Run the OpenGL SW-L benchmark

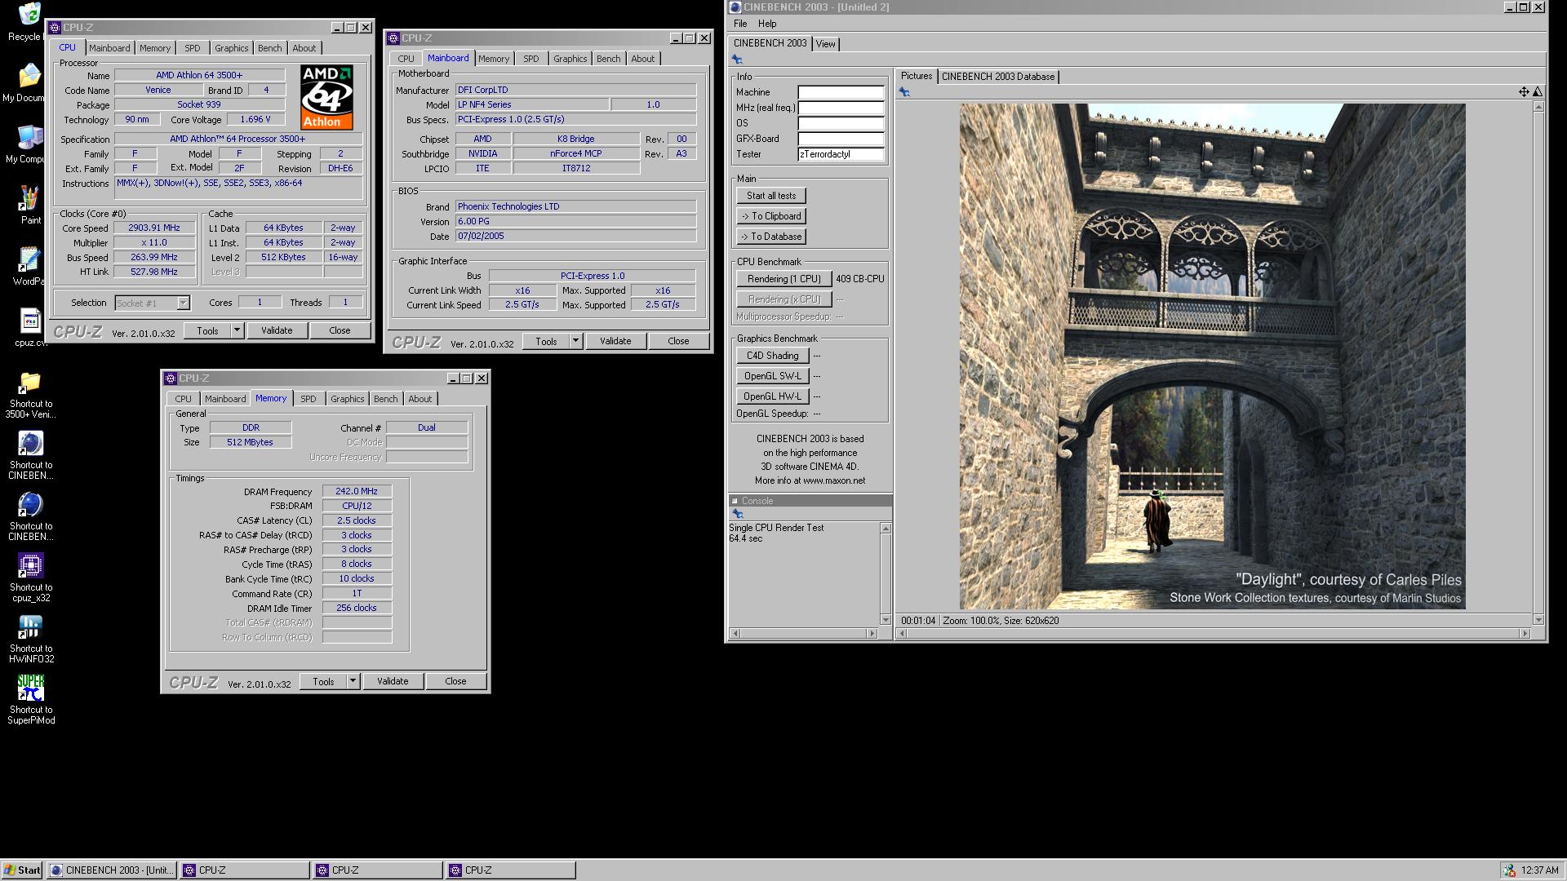[x=773, y=376]
